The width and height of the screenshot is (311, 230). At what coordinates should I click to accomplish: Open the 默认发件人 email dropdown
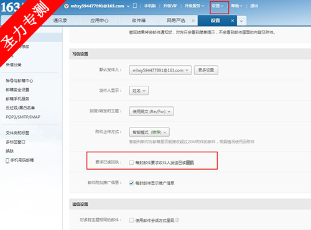pos(160,70)
